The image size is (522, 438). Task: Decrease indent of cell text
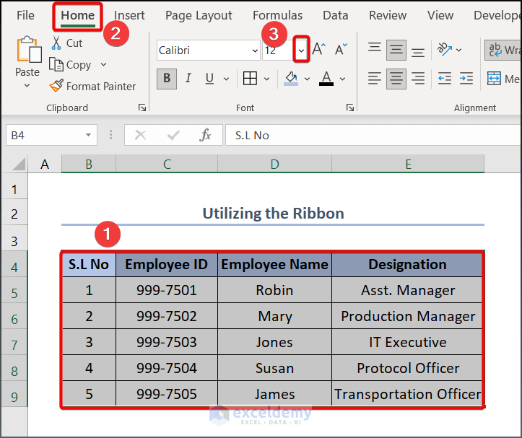point(445,79)
